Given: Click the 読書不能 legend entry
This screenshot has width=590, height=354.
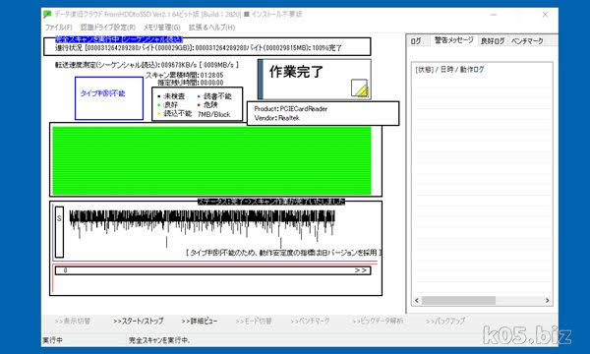Looking at the screenshot, I should [x=214, y=96].
